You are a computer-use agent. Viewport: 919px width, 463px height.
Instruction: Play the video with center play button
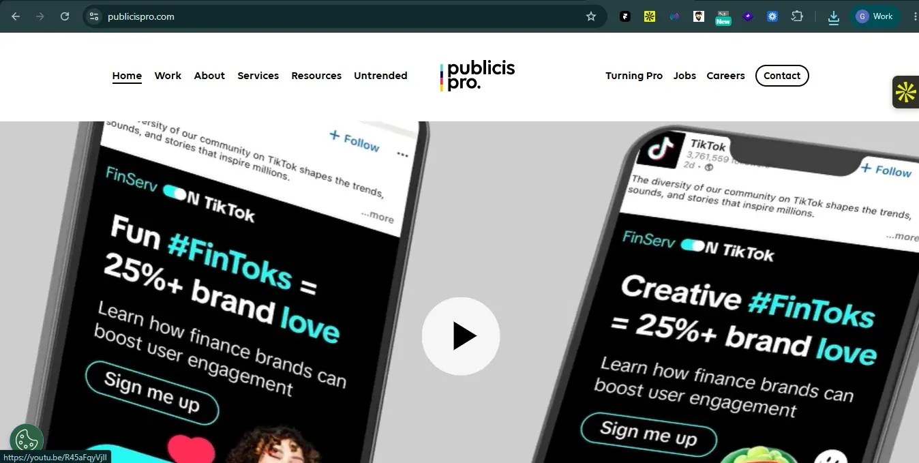(x=461, y=336)
